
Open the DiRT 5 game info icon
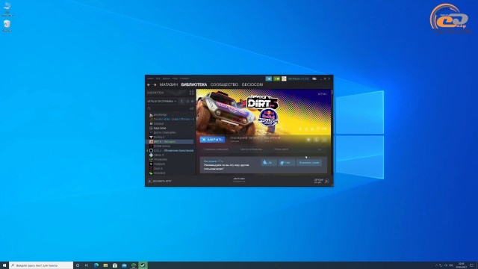pos(317,140)
